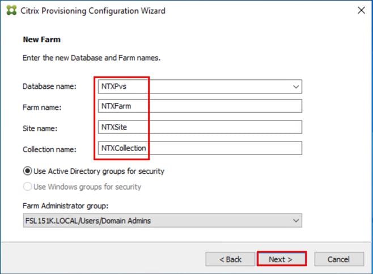Click the 'Site name:' label
The width and height of the screenshot is (373, 274).
click(x=40, y=129)
